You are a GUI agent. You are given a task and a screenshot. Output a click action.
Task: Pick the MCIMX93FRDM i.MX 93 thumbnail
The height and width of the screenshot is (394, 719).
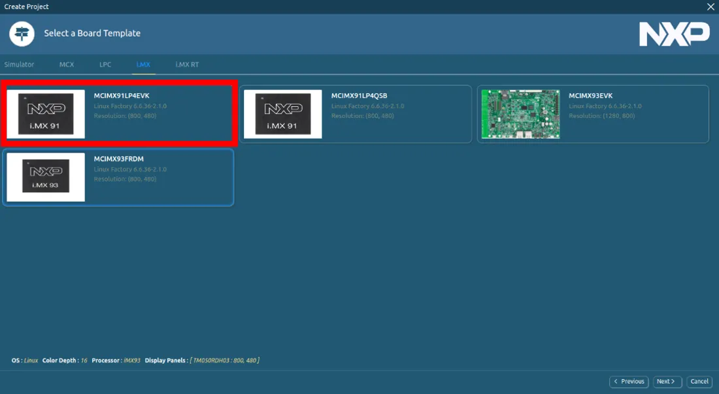coord(46,177)
